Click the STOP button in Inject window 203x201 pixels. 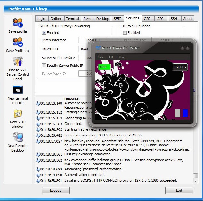[180, 67]
